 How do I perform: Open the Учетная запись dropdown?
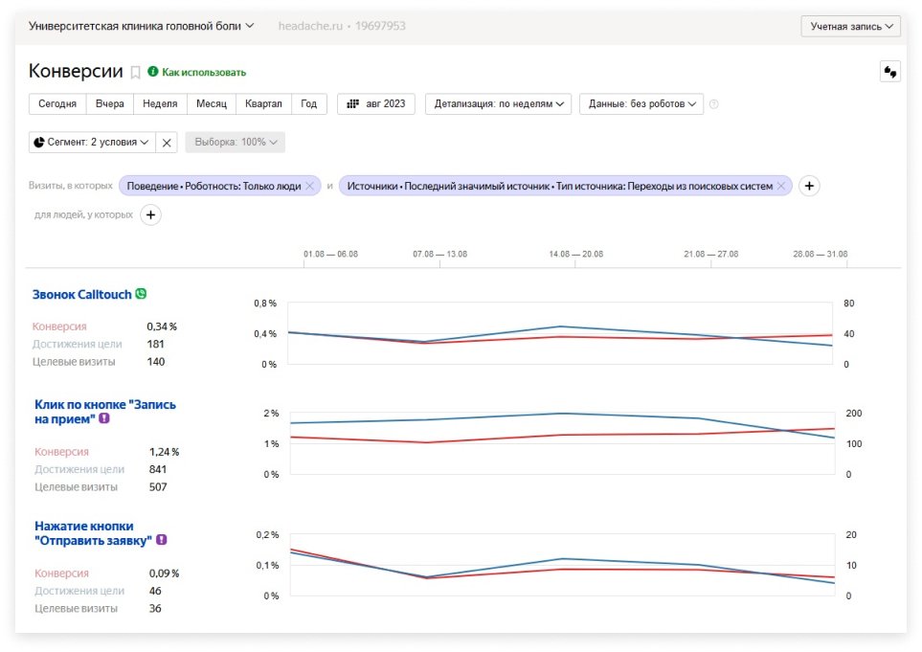(851, 26)
